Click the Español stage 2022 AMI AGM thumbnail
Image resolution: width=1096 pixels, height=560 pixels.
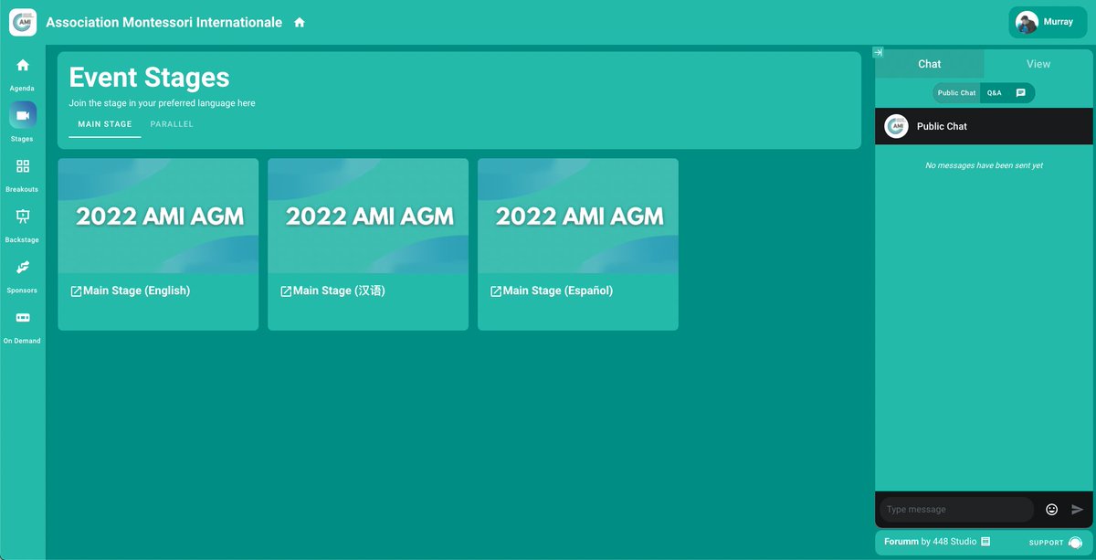click(x=578, y=216)
